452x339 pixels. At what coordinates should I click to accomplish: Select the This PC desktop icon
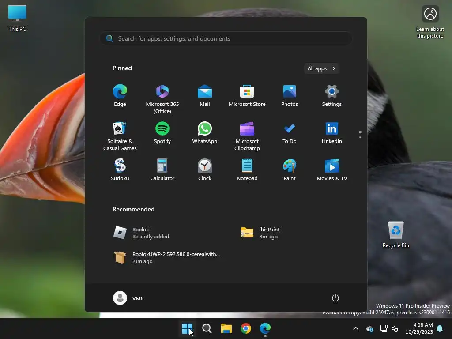(17, 19)
